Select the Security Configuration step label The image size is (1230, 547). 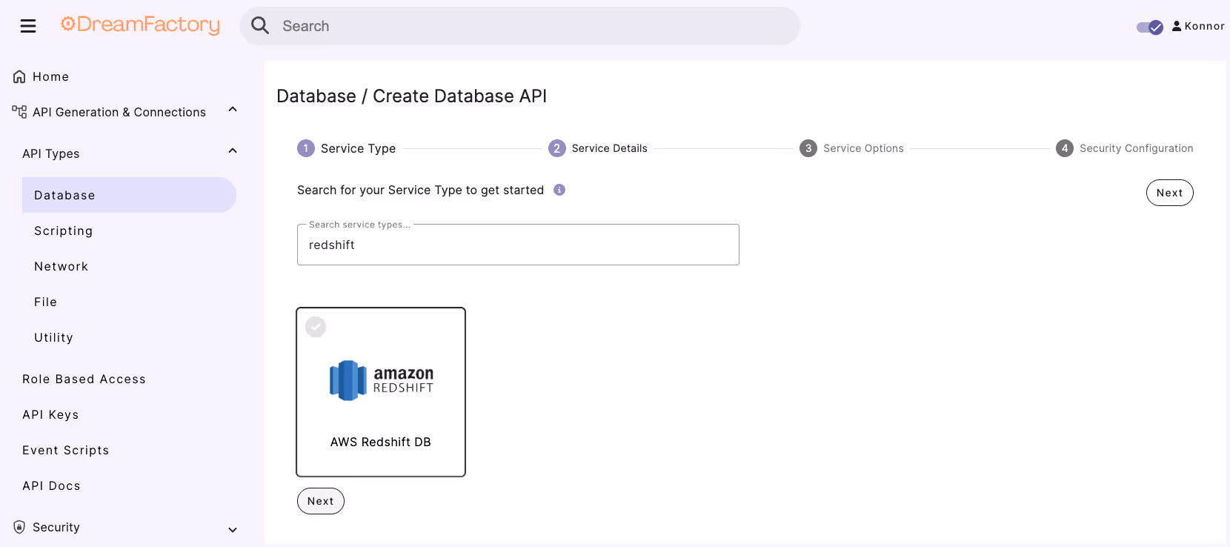(1137, 148)
